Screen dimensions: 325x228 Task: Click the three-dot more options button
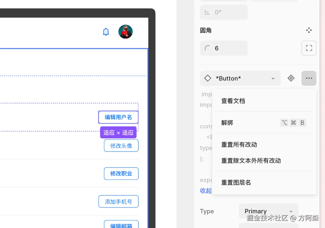(309, 78)
